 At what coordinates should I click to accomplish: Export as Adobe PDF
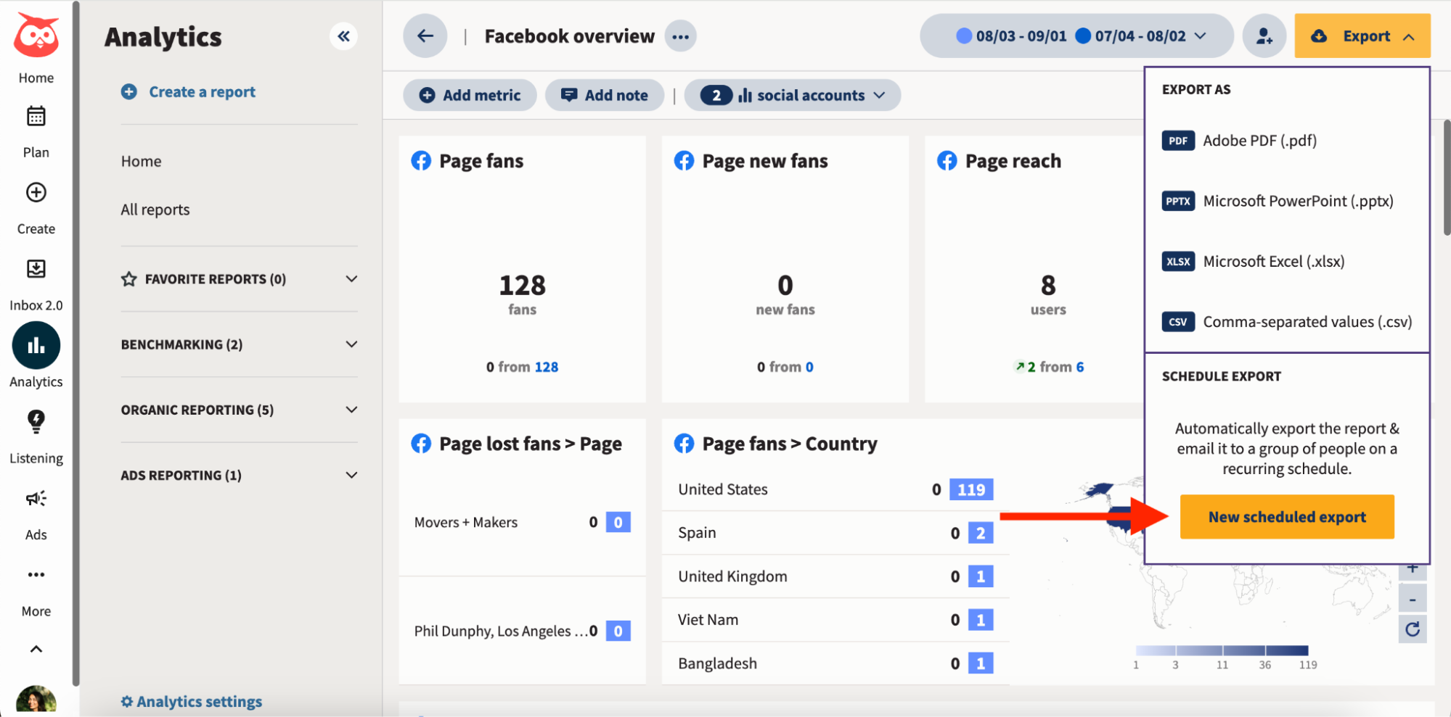(1239, 141)
